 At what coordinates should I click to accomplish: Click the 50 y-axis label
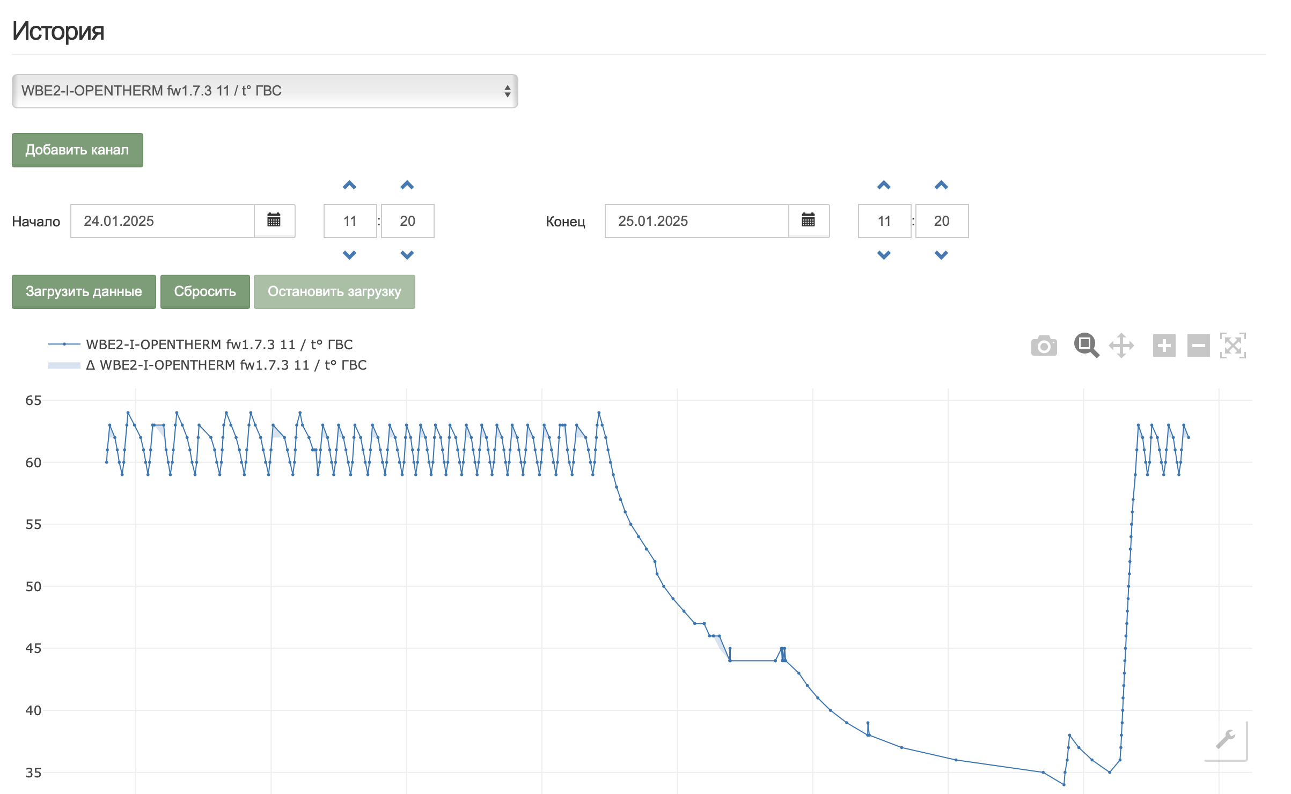[x=33, y=586]
